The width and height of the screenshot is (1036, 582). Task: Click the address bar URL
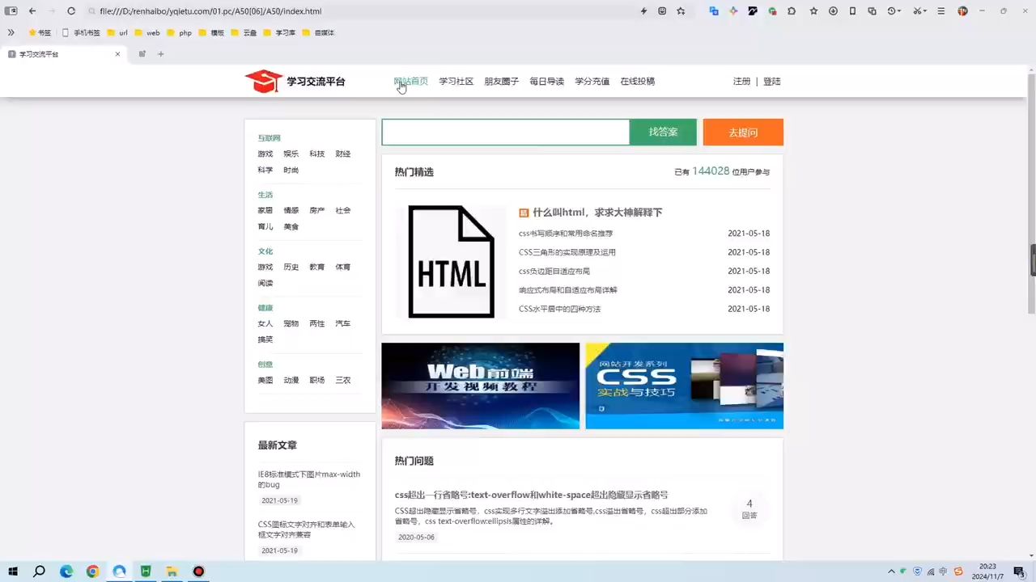[210, 11]
